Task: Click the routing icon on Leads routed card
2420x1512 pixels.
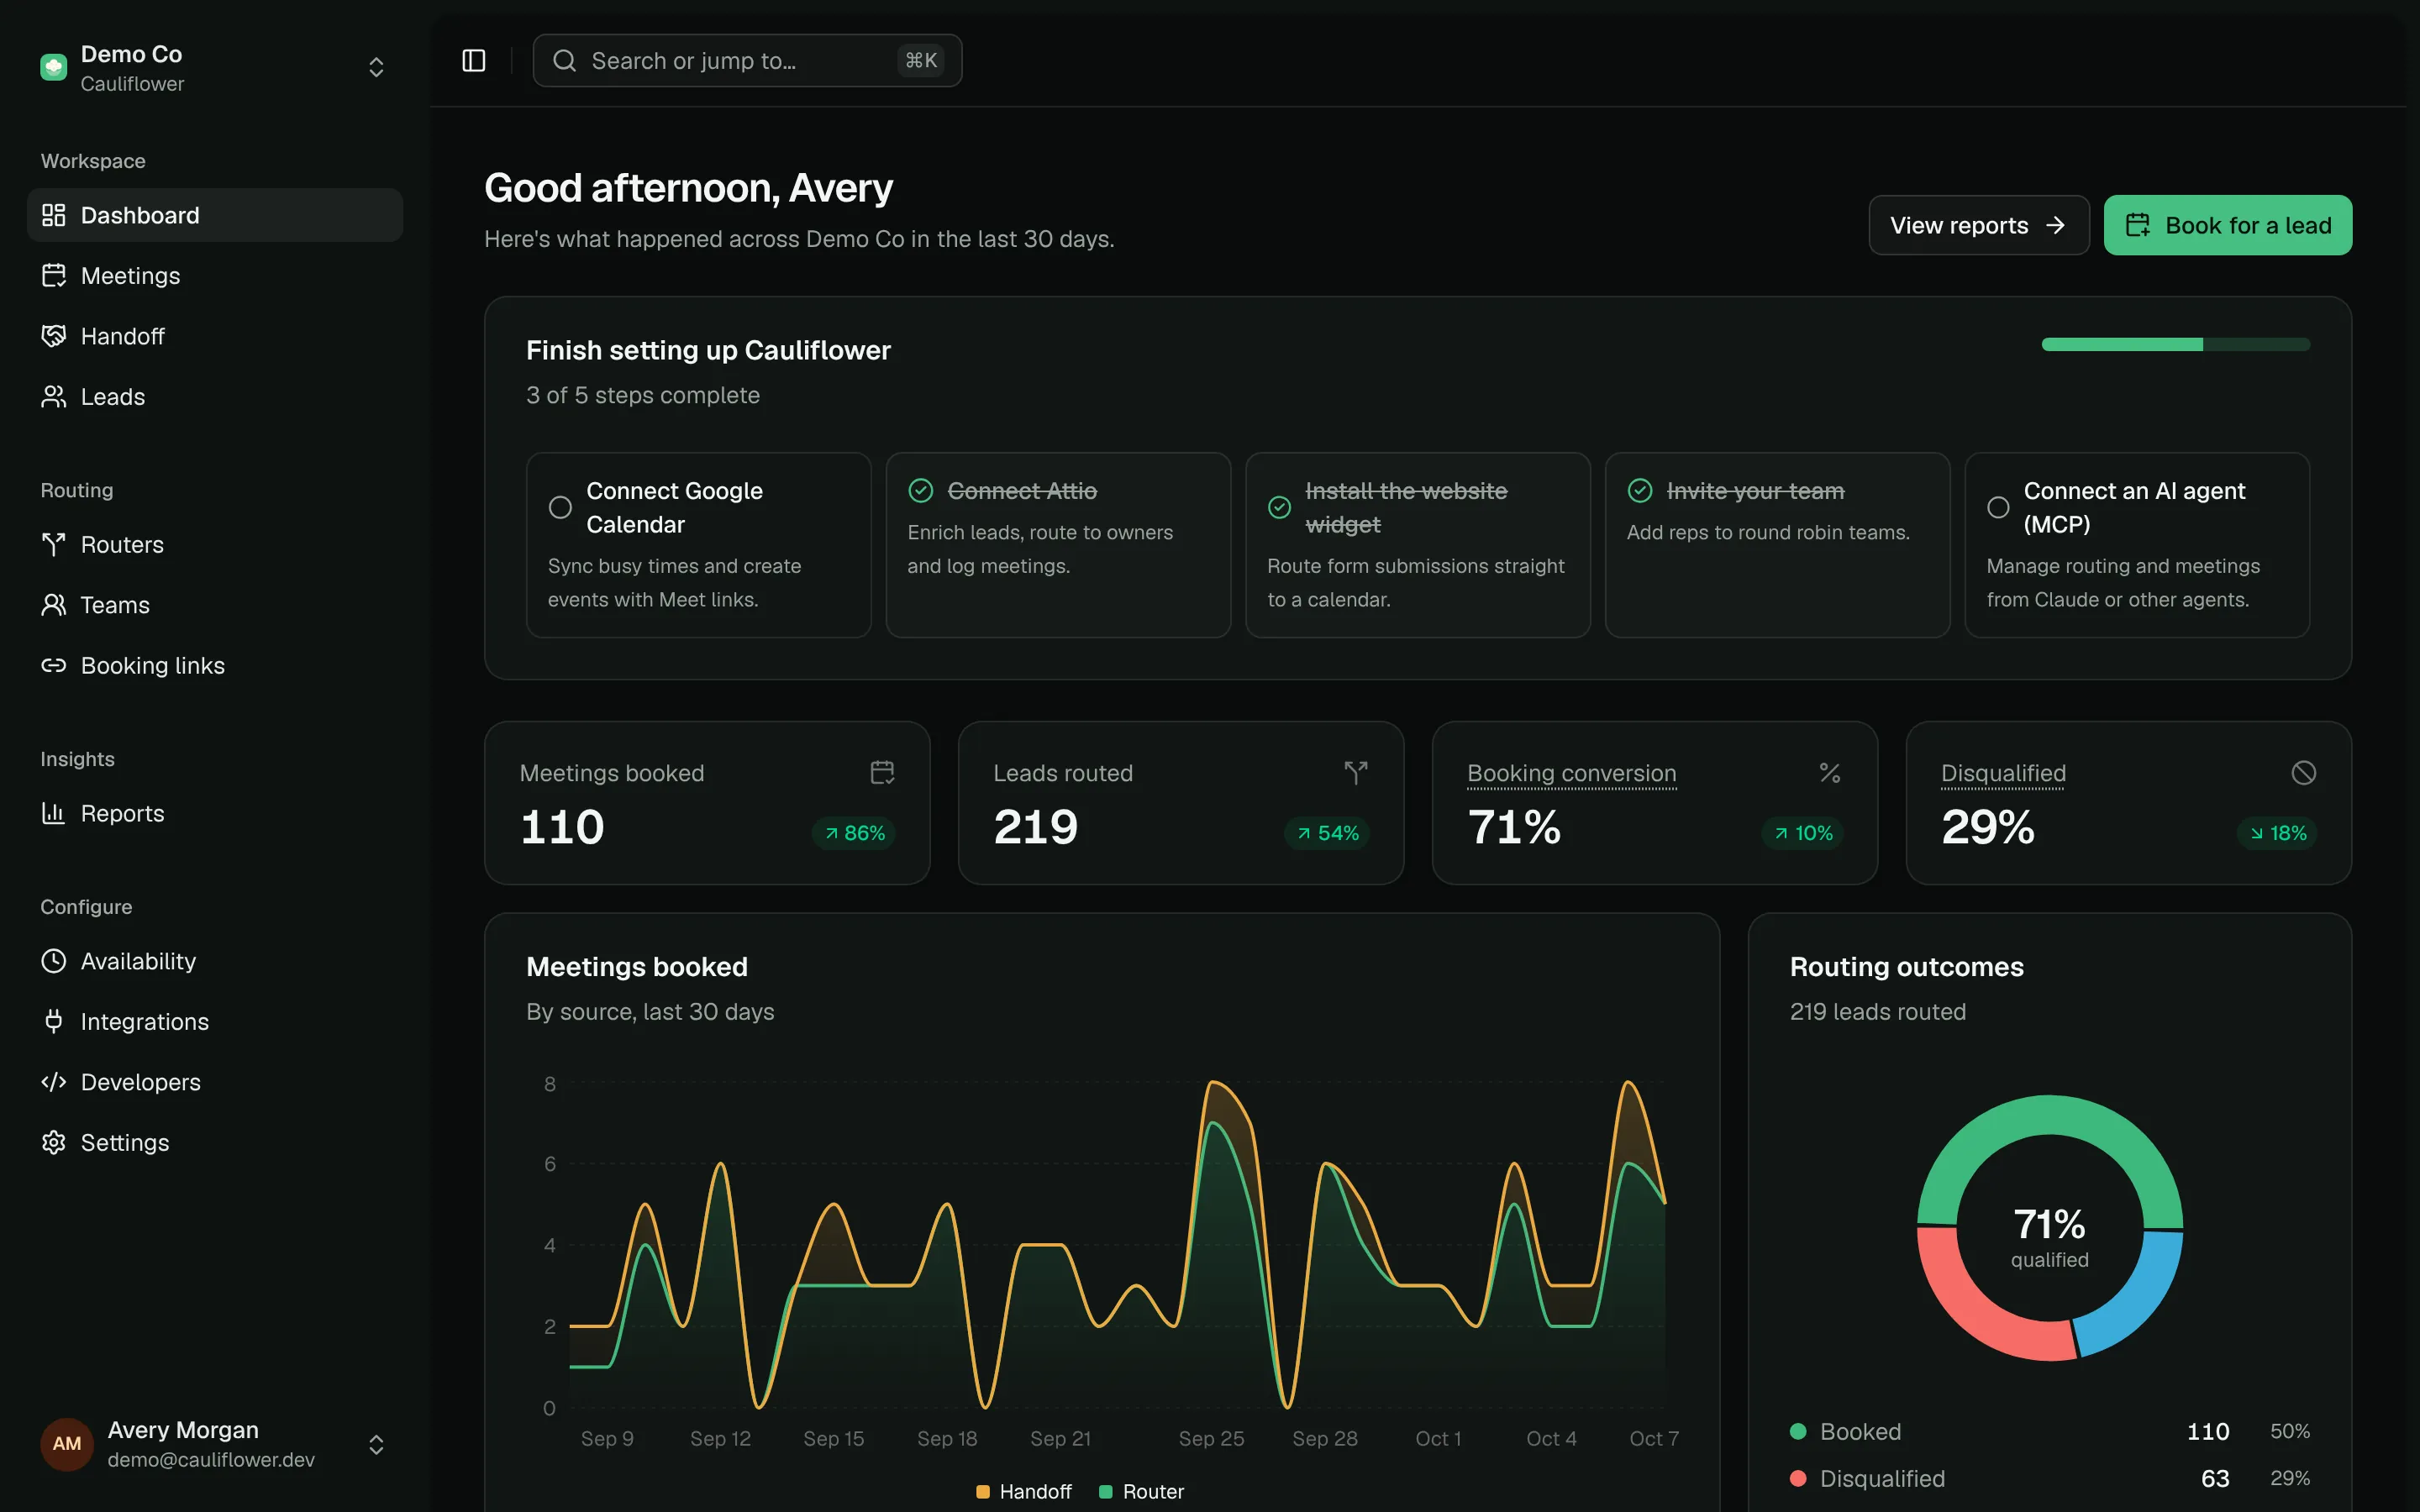Action: tap(1356, 772)
